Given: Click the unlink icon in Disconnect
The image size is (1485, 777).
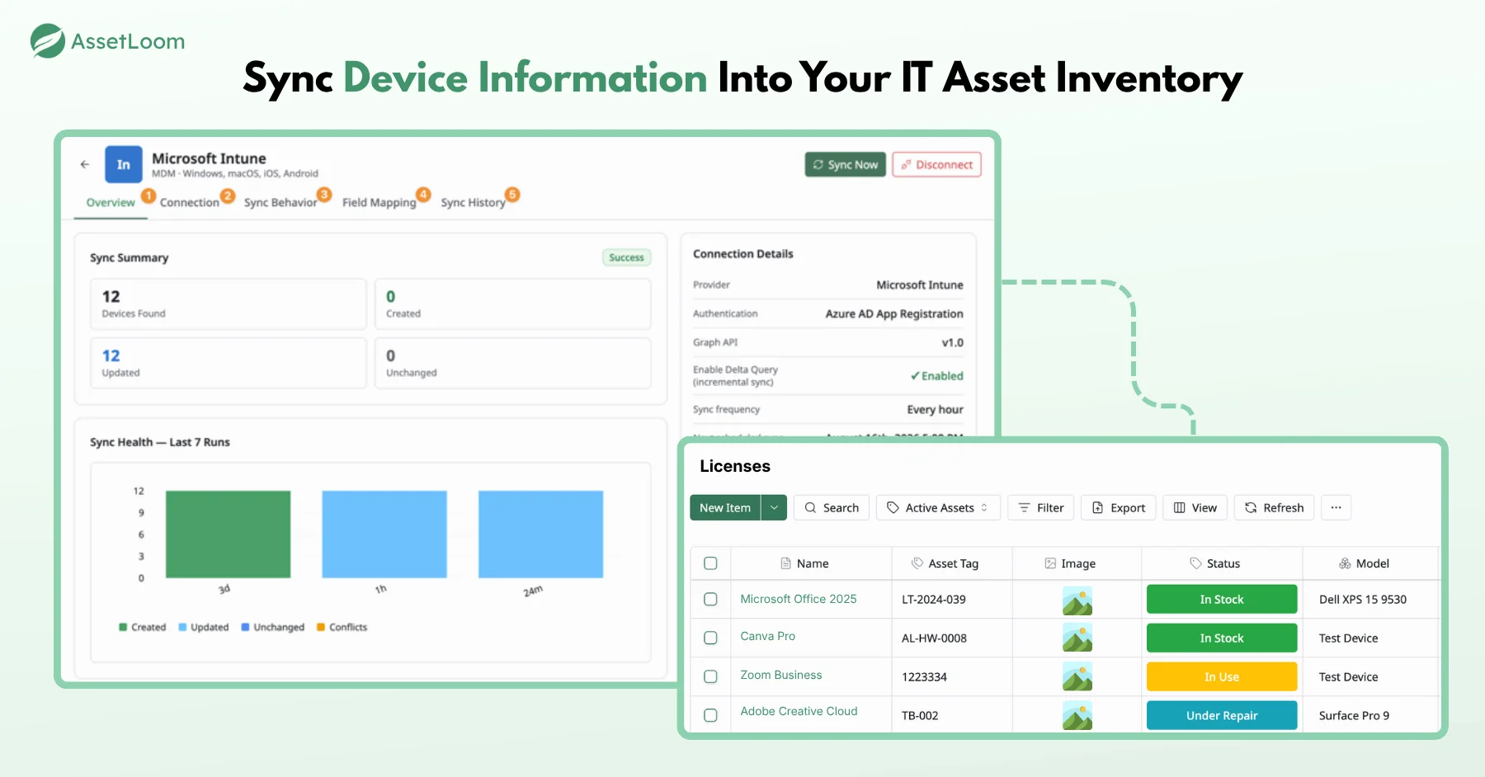Looking at the screenshot, I should 906,164.
